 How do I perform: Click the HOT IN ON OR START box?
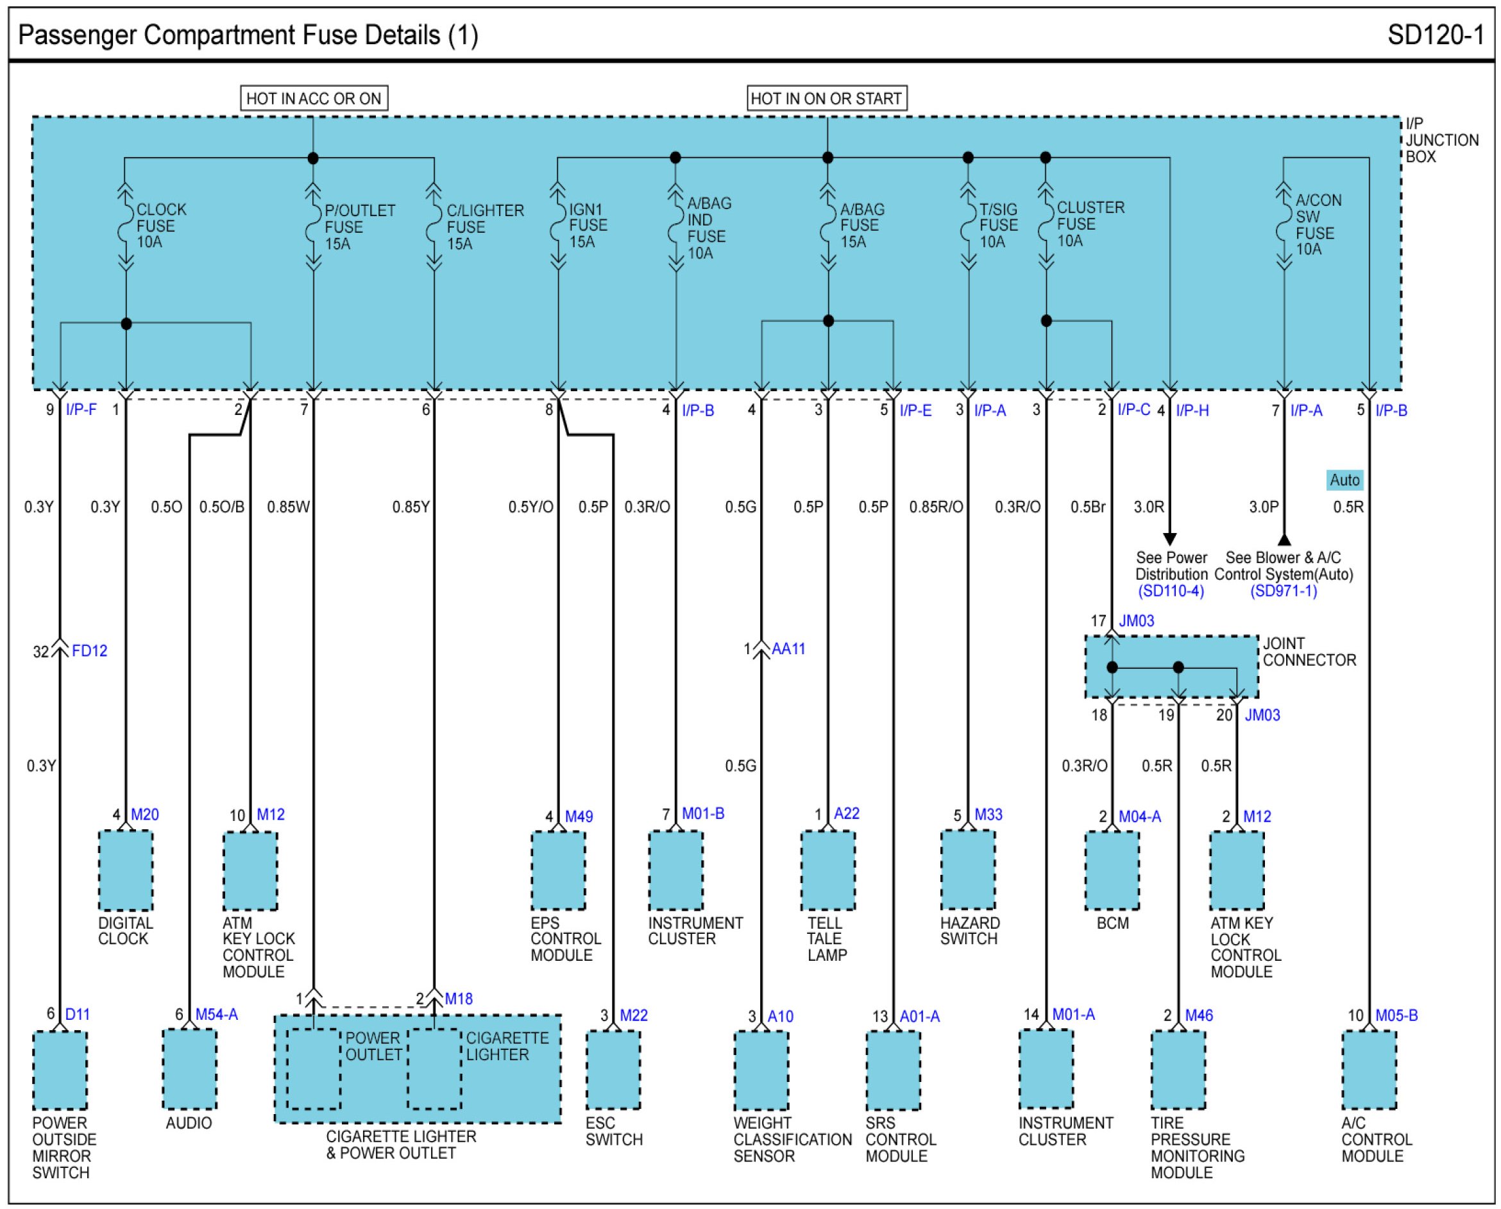826,98
